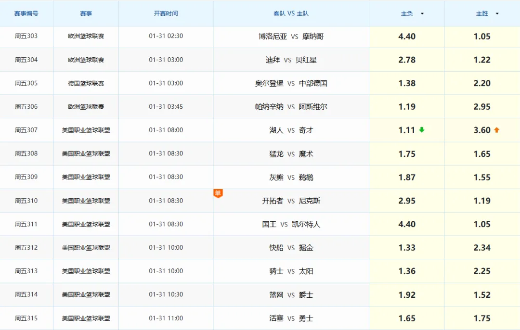This screenshot has width=520, height=330.
Task: Open the 快船 VS 掘金 matchup
Action: click(291, 247)
